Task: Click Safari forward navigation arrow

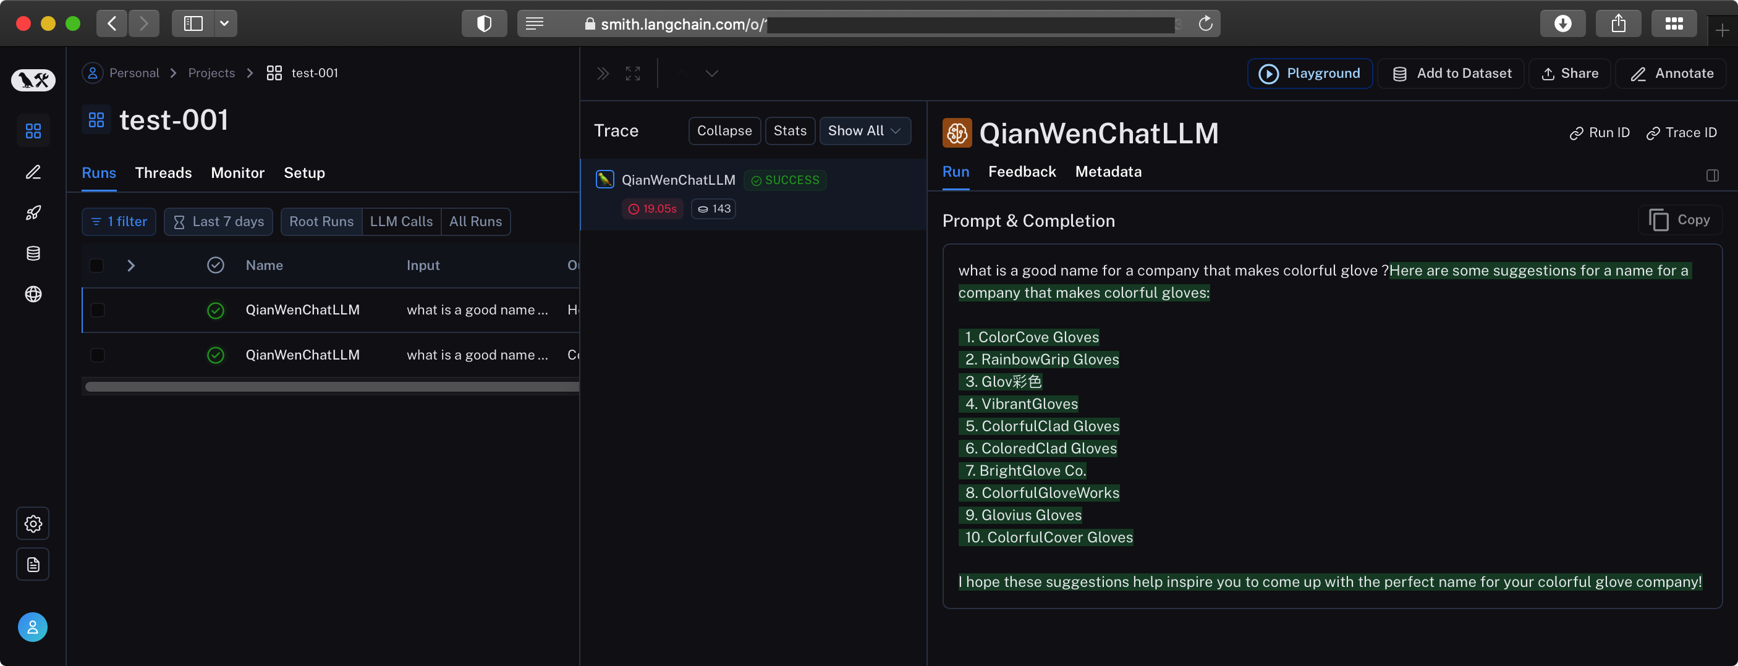Action: (144, 23)
